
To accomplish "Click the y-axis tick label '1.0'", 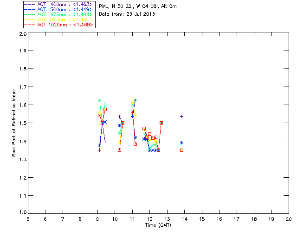I will [23, 212].
